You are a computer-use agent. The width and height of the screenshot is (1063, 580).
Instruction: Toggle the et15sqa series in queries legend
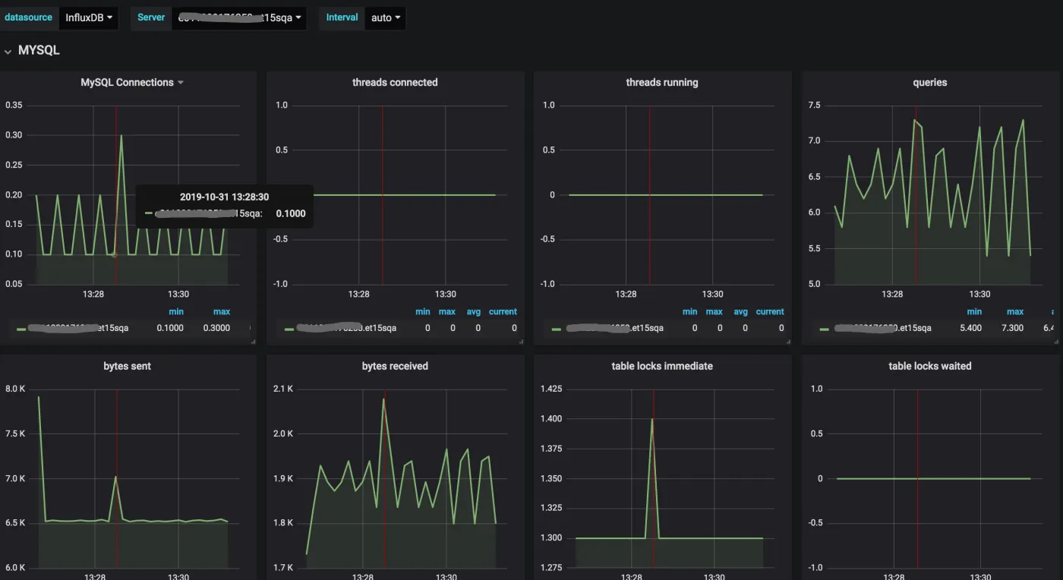[x=882, y=328]
